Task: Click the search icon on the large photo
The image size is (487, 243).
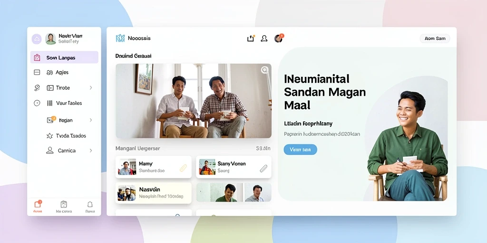Action: tap(264, 70)
